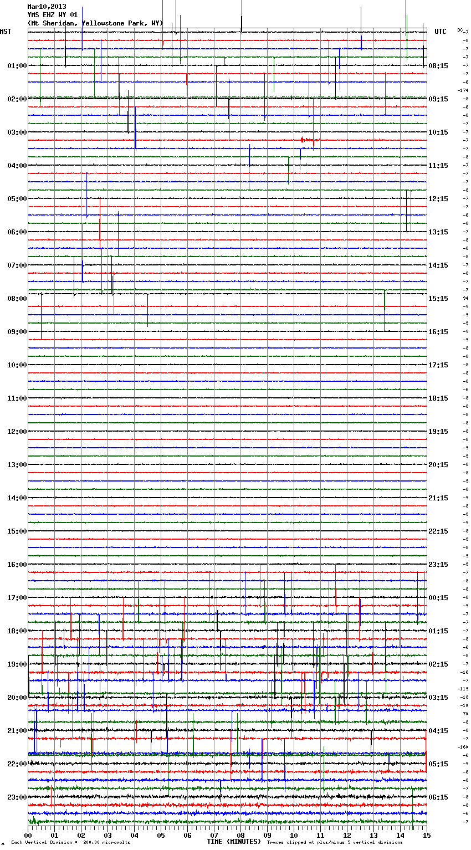Click the 'DC' column header
471x850 pixels.
pos(460,30)
